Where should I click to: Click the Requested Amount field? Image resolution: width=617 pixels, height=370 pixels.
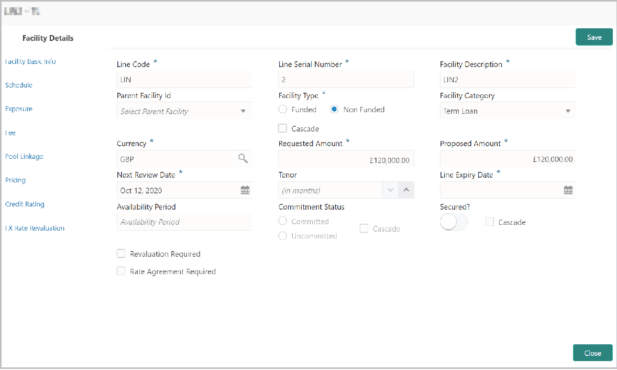346,159
